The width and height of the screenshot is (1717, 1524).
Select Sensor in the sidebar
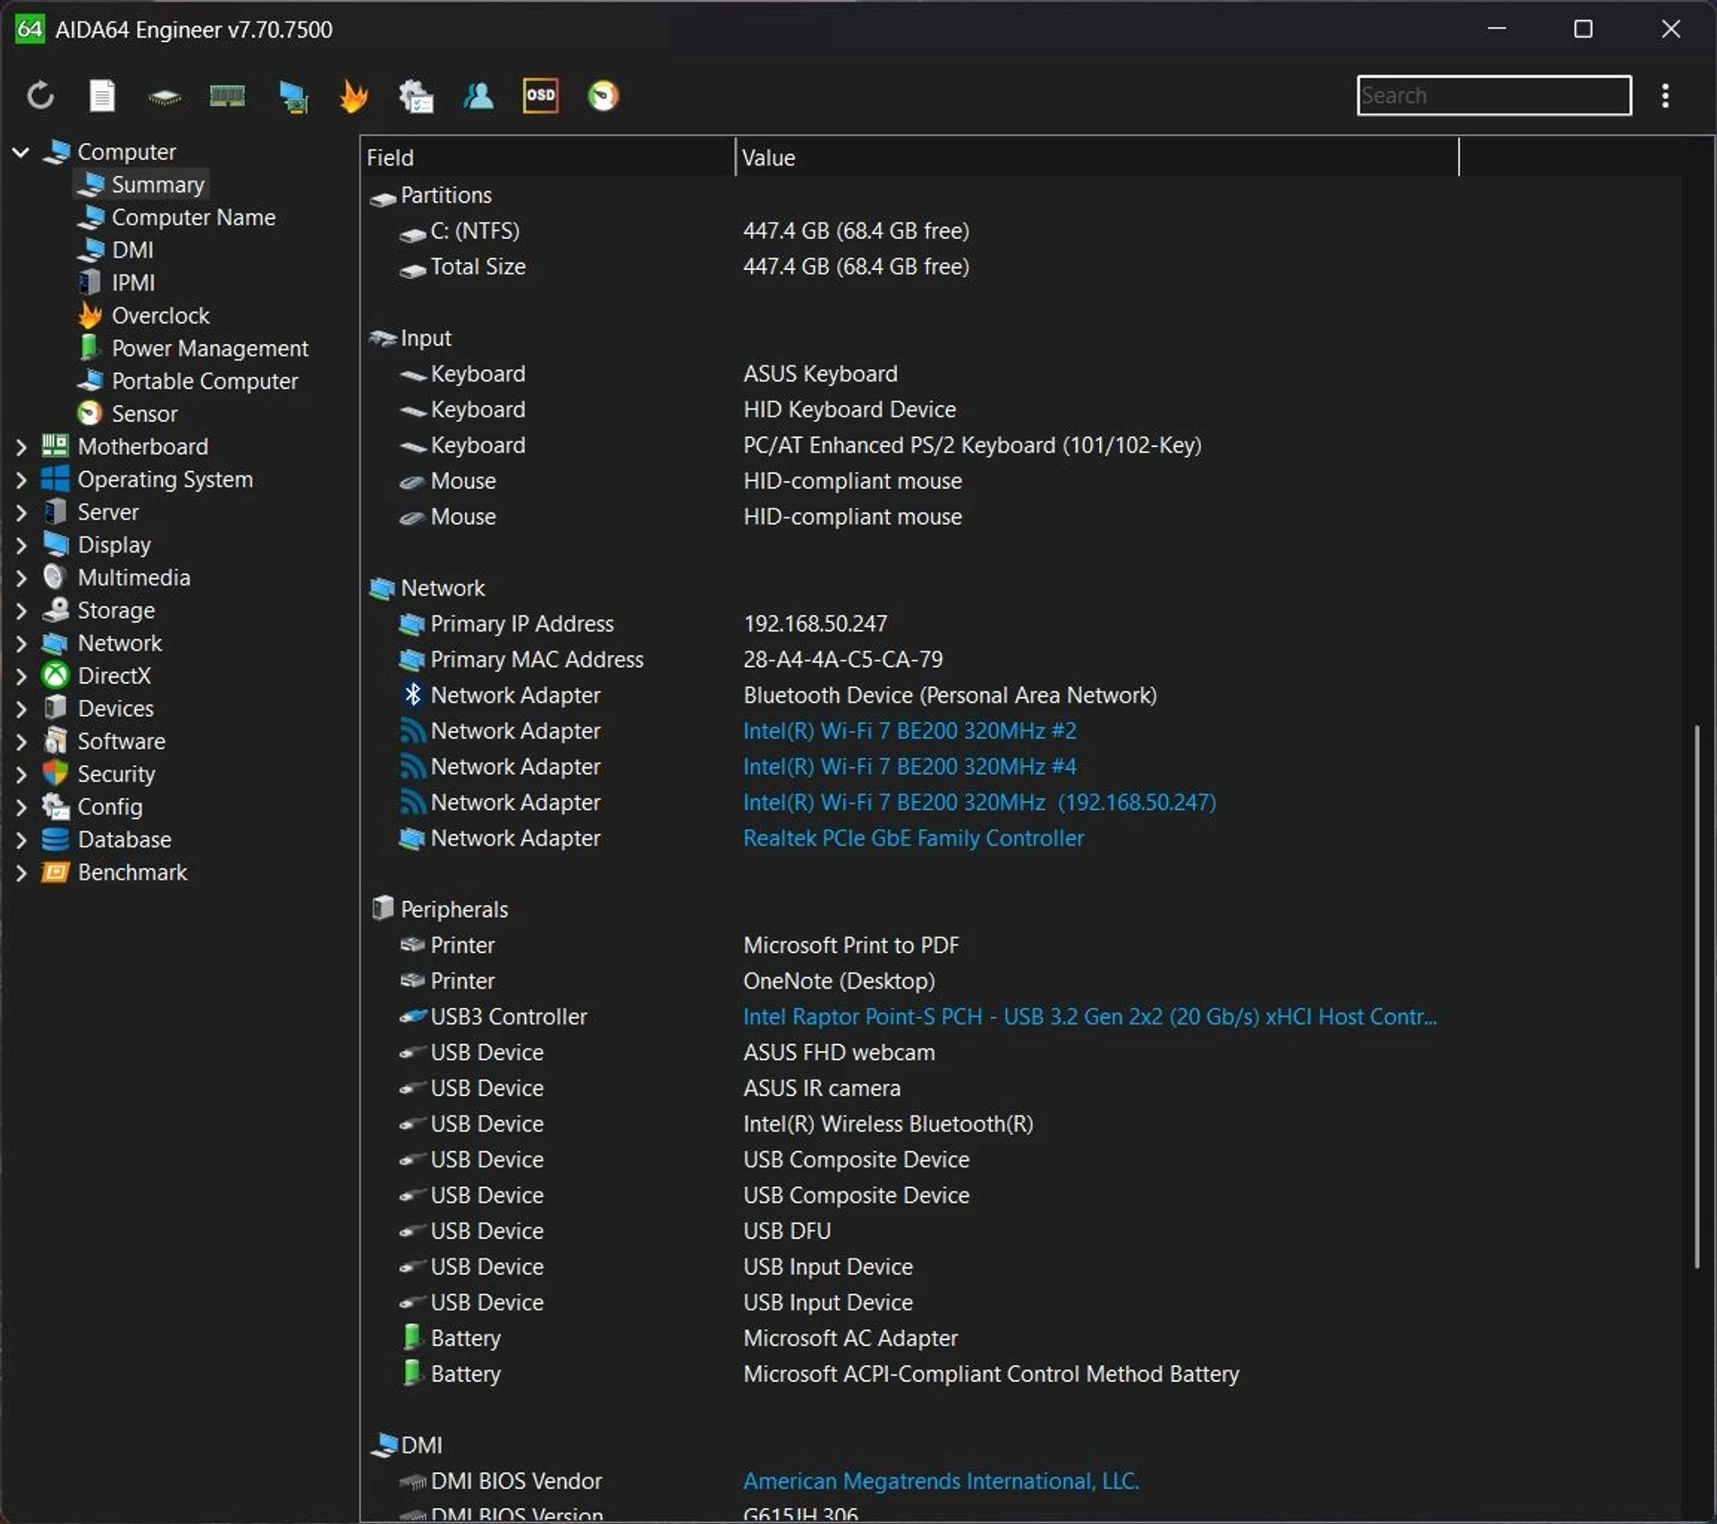pyautogui.click(x=144, y=414)
